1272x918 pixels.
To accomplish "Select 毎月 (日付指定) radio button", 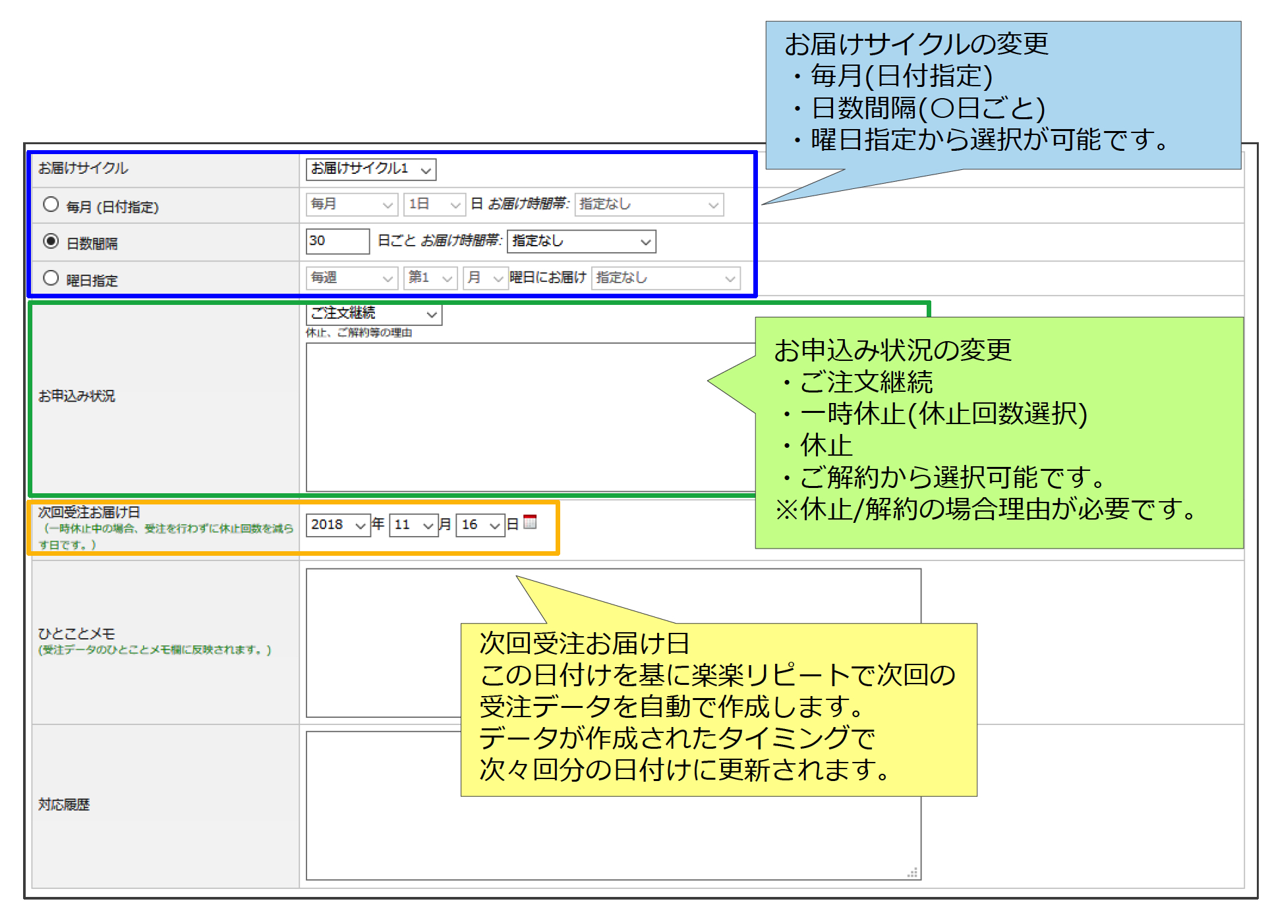I will pyautogui.click(x=51, y=204).
